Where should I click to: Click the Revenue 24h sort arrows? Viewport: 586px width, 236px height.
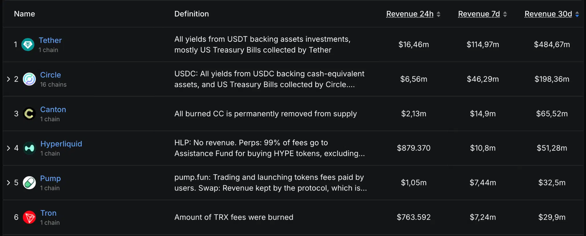pos(439,14)
